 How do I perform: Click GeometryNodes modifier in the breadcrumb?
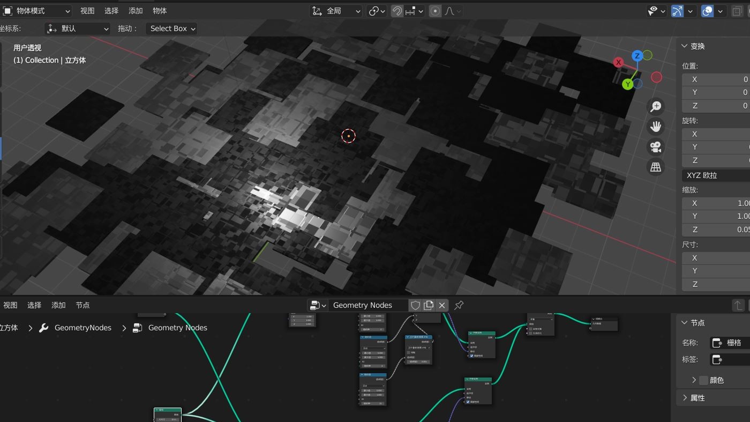point(82,328)
